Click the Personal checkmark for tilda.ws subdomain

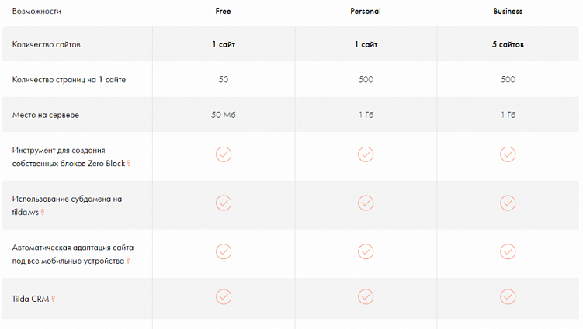(x=366, y=203)
